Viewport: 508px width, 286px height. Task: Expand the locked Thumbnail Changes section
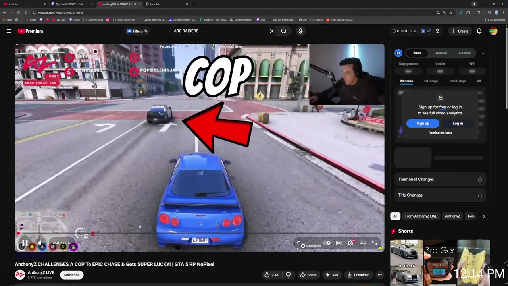click(440, 179)
